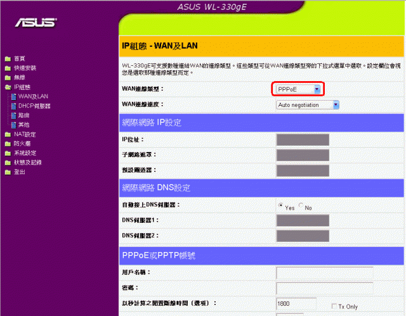Open the 防火牆 folder icon
Image resolution: width=406 pixels, height=316 pixels.
tap(8, 144)
